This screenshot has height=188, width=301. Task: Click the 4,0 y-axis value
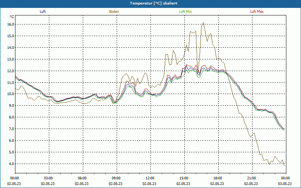pyautogui.click(x=12, y=164)
